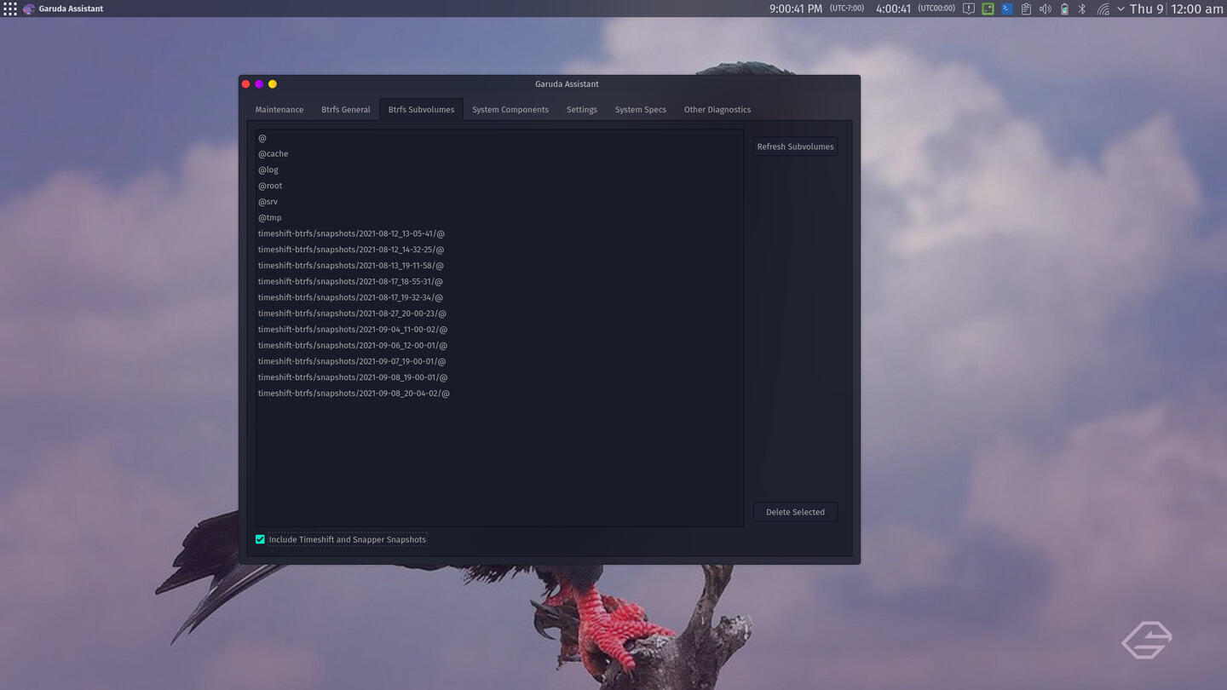Select snapshot 2021-09-04_11-00-02

499,330
